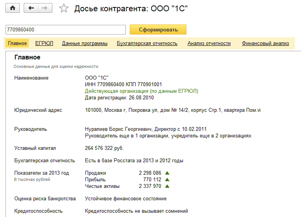Click Дата регистрации: 26.08.2010
The width and height of the screenshot is (301, 217).
coord(119,98)
